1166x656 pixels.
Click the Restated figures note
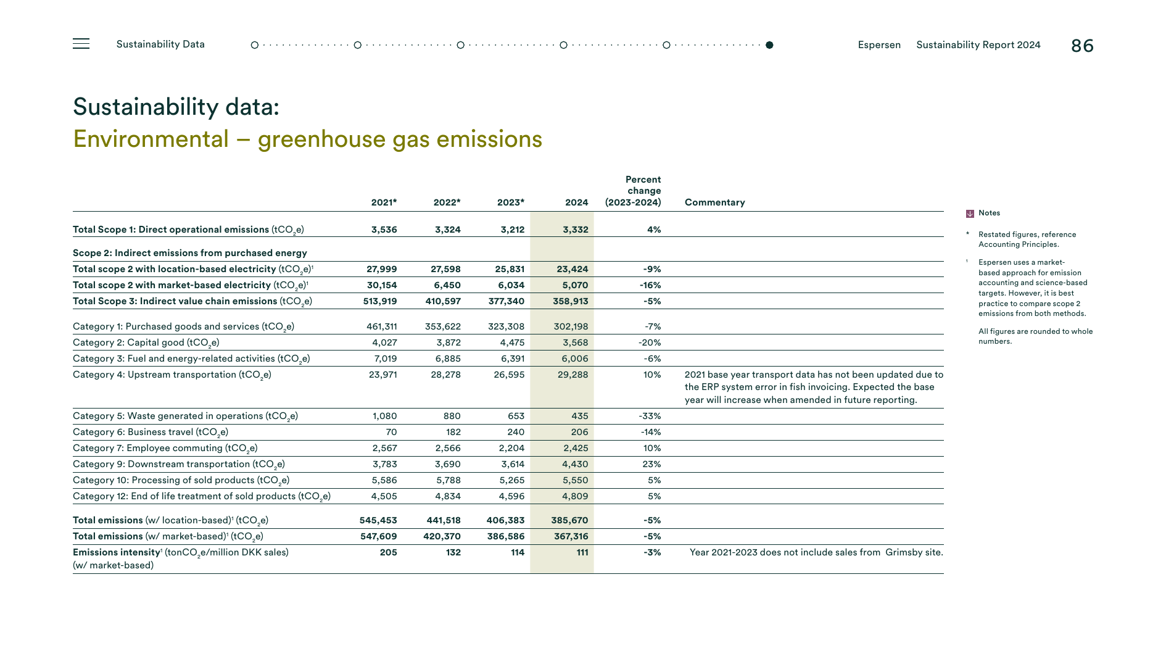click(1027, 239)
